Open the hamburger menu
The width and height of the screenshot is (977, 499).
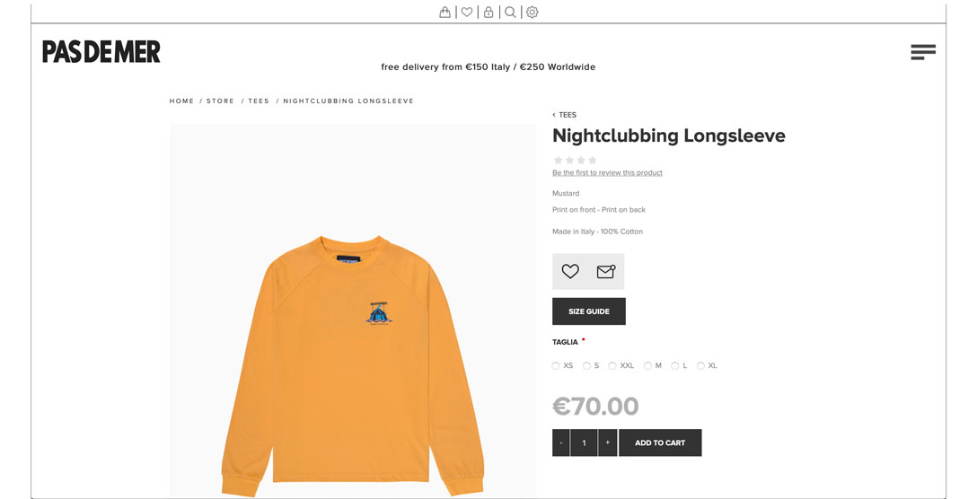(923, 52)
